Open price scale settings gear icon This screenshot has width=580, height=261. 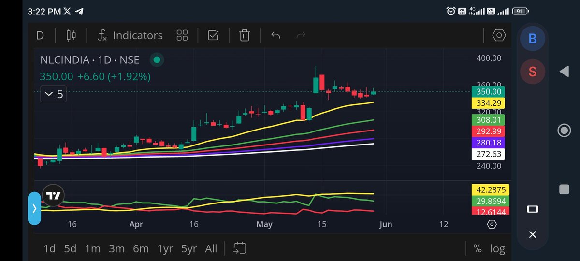click(492, 224)
